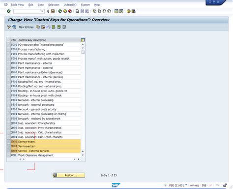Toggle Display/Change pencil icon
Viewport: 233px width, 189px height.
coord(9,27)
